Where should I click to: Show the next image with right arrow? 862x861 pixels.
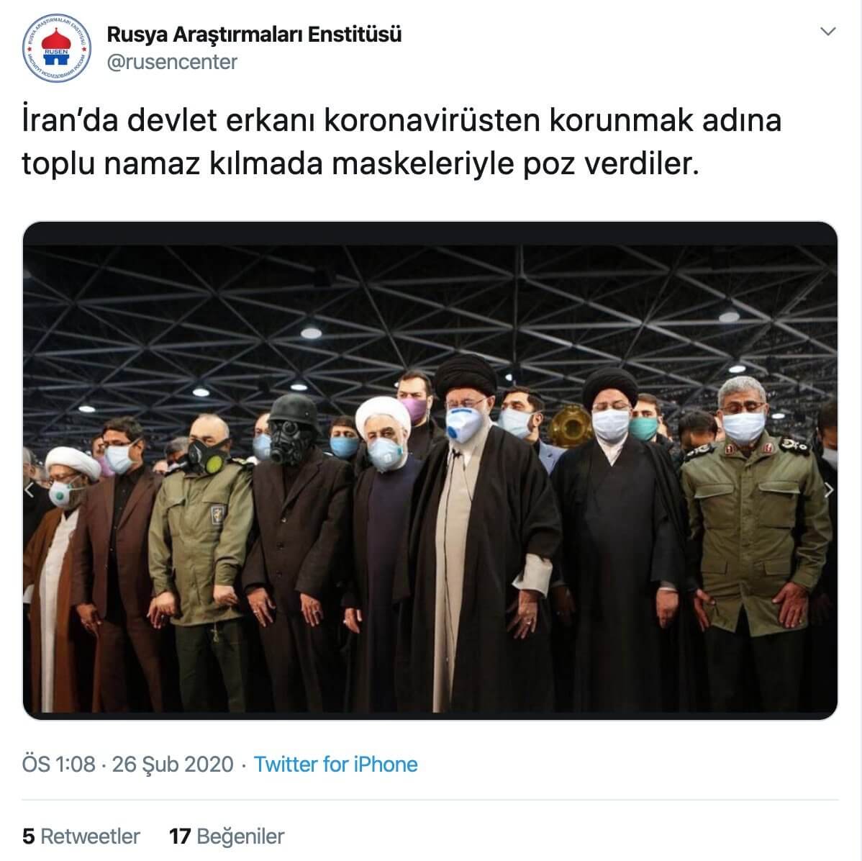(x=828, y=490)
